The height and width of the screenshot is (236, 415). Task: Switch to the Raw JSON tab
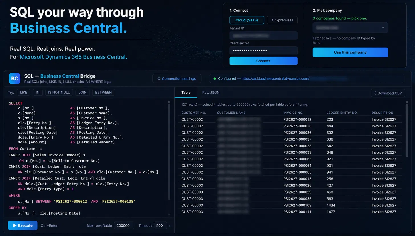pyautogui.click(x=211, y=93)
